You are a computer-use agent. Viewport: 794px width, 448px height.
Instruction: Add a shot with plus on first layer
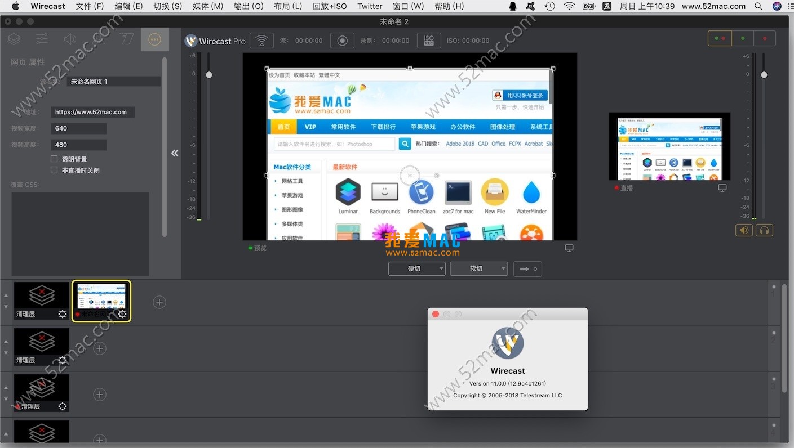pos(159,302)
